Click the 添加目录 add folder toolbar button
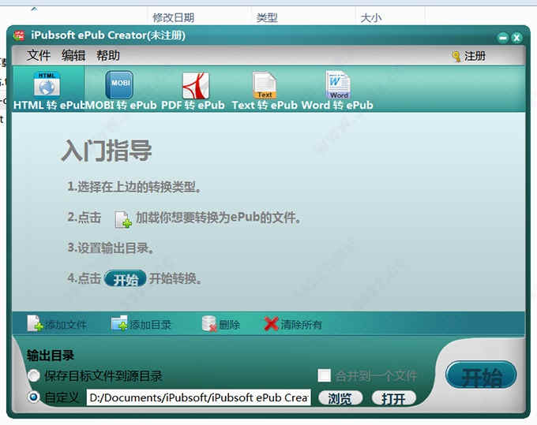 point(141,323)
